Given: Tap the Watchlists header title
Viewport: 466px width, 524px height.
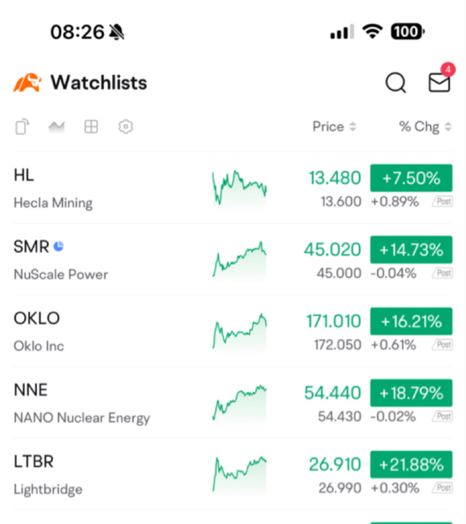Looking at the screenshot, I should [99, 82].
